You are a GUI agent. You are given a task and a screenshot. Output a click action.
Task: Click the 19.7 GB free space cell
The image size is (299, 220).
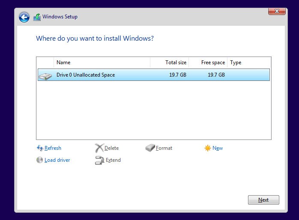(x=216, y=74)
